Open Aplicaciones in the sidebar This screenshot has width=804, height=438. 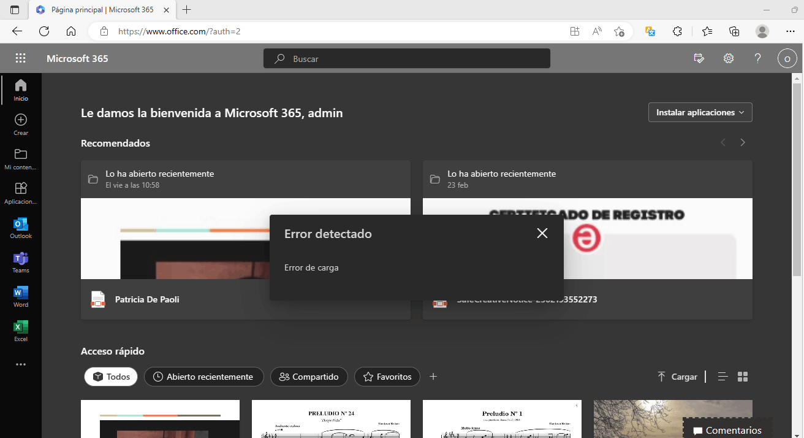point(21,193)
